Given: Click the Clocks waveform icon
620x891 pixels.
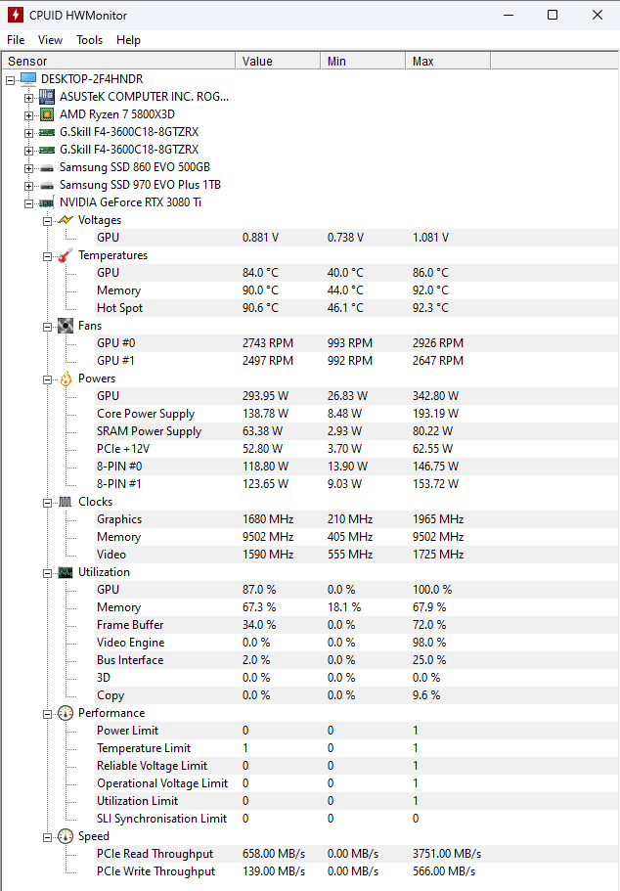Looking at the screenshot, I should [66, 502].
